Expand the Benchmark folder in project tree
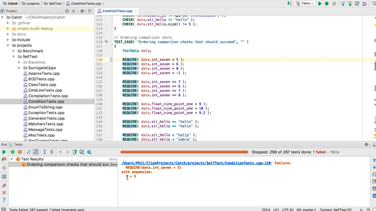This screenshot has height=211, width=376. pyautogui.click(x=14, y=51)
